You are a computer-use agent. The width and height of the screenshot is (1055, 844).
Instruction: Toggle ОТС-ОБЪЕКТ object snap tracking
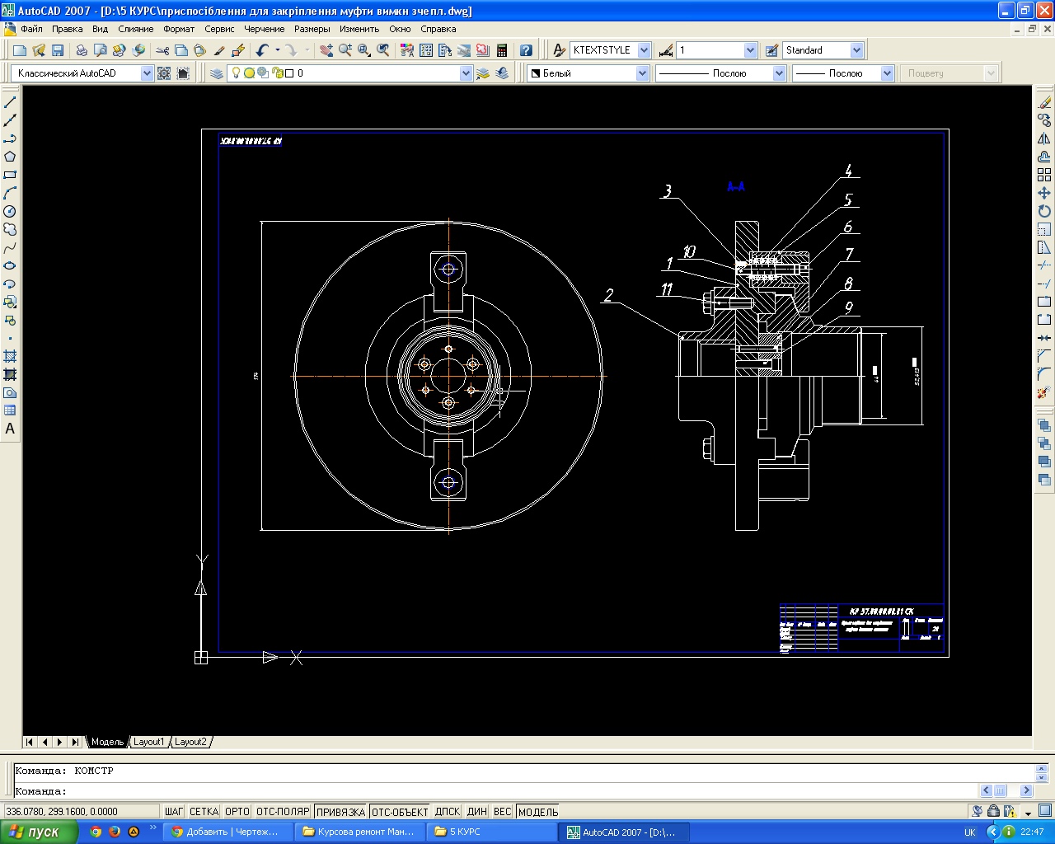(x=400, y=812)
